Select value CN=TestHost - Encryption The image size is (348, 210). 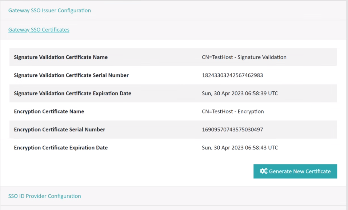[x=233, y=111]
